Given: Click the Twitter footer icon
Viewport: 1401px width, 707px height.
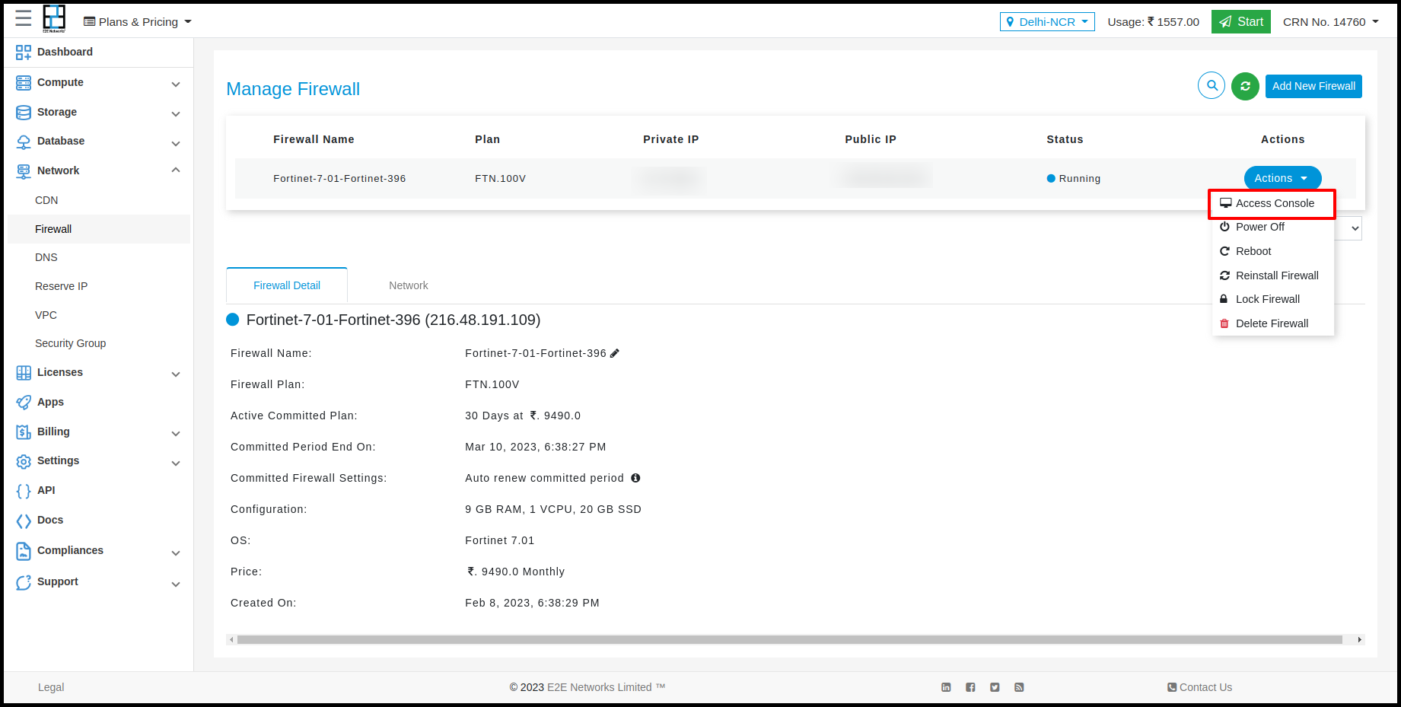Looking at the screenshot, I should (x=995, y=687).
